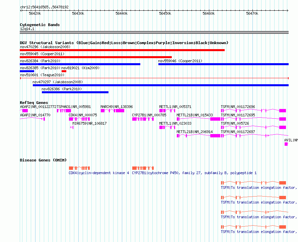Click the nsv470296 (Jakobsson2008) label
298x242 pixels.
click(45, 47)
